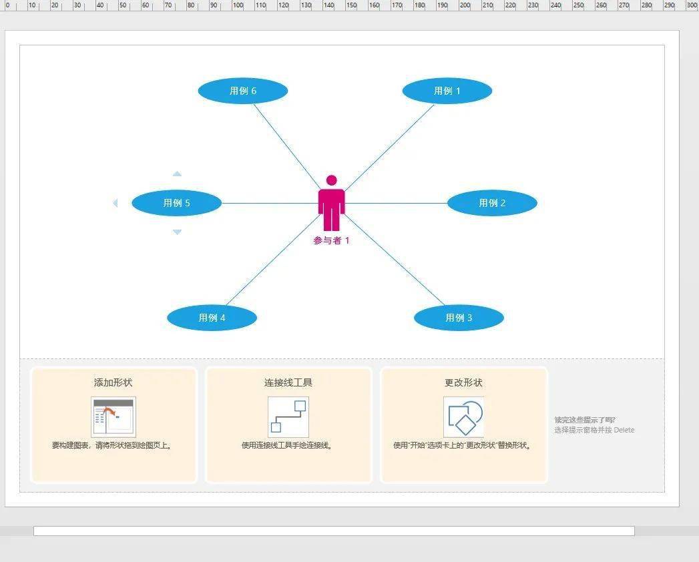Screen dimensions: 699x562
Task: Select the 用例 6 ellipse
Action: [x=243, y=91]
